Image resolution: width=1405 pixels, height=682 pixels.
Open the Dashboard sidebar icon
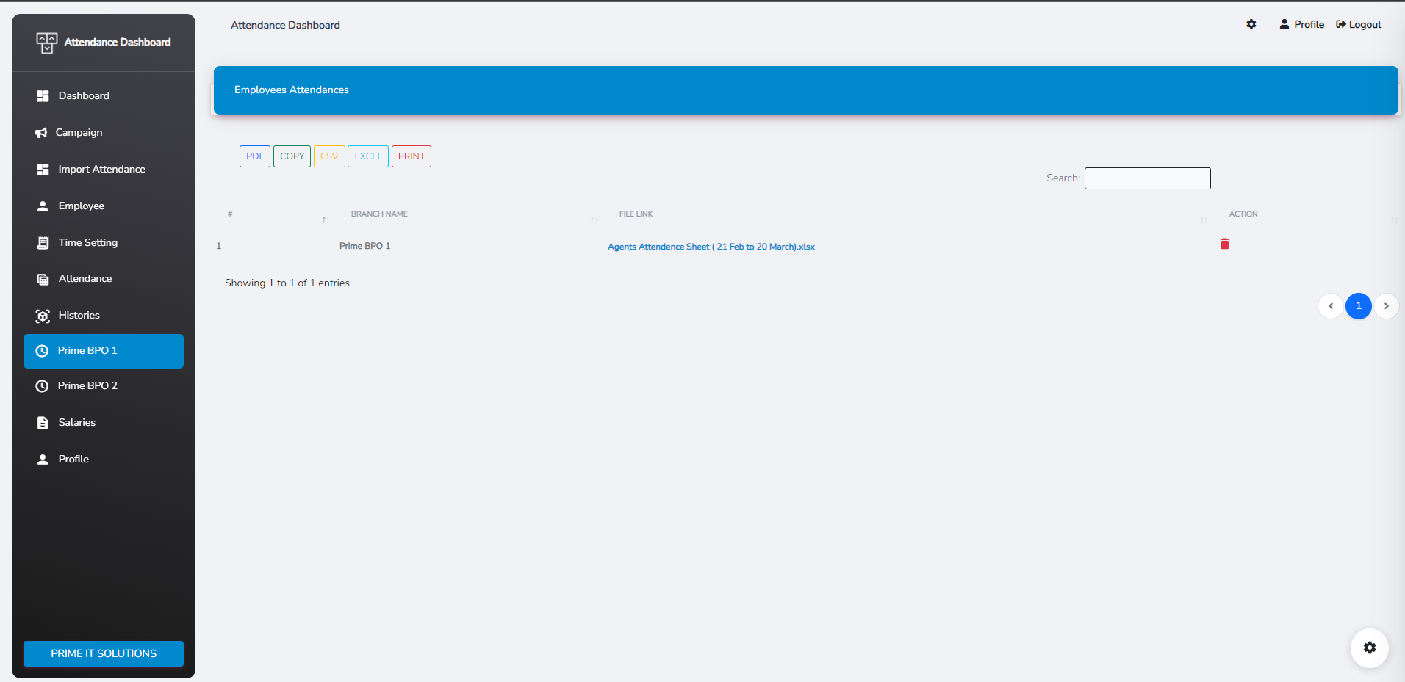pos(43,96)
